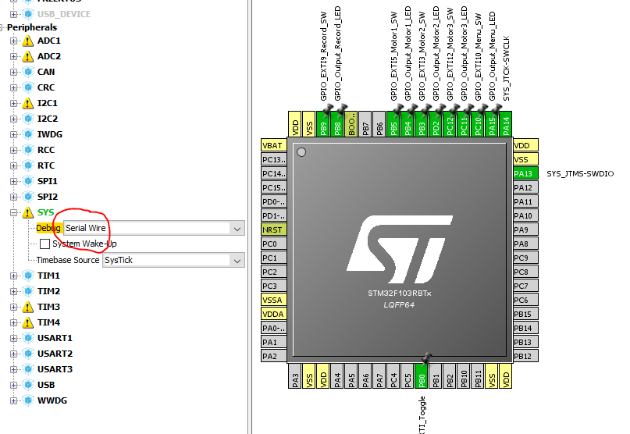Viewport: 630px width, 434px height.
Task: Click the TIM2 peripheral cube icon
Action: tap(28, 291)
